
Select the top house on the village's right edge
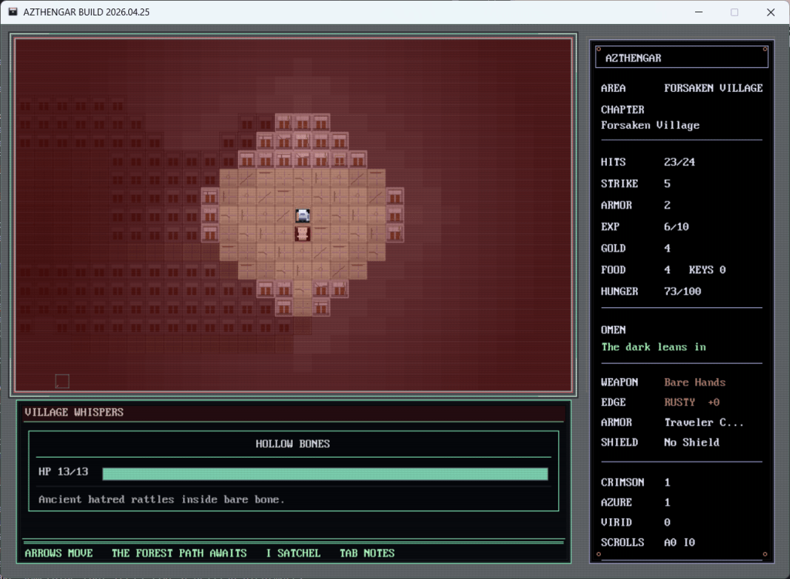[x=395, y=197]
